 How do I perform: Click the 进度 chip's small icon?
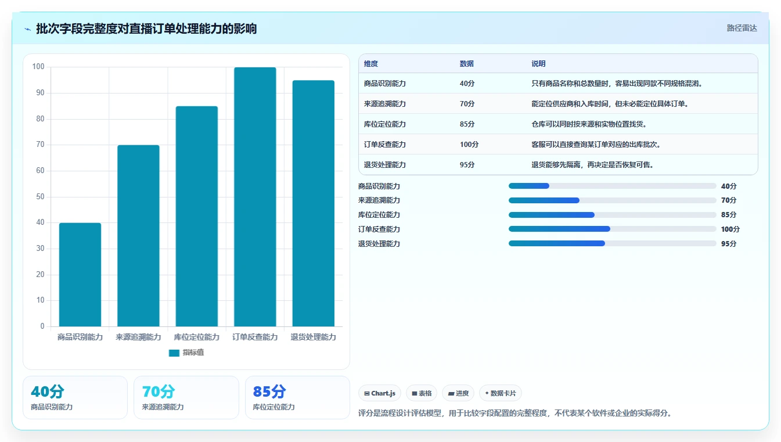point(451,393)
